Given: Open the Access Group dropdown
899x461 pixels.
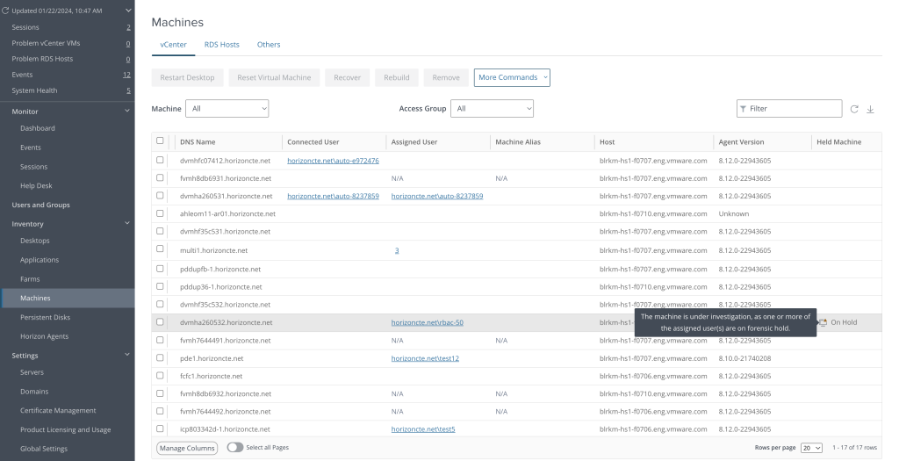Looking at the screenshot, I should tap(492, 109).
